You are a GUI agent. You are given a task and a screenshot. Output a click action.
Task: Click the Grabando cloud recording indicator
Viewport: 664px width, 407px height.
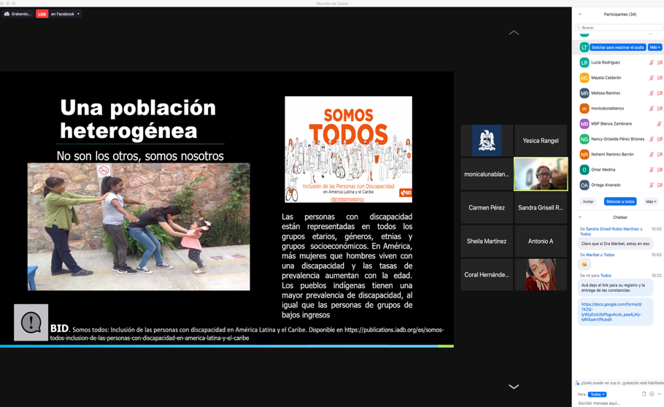[18, 14]
